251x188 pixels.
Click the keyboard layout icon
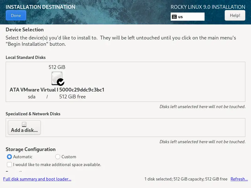(174, 17)
